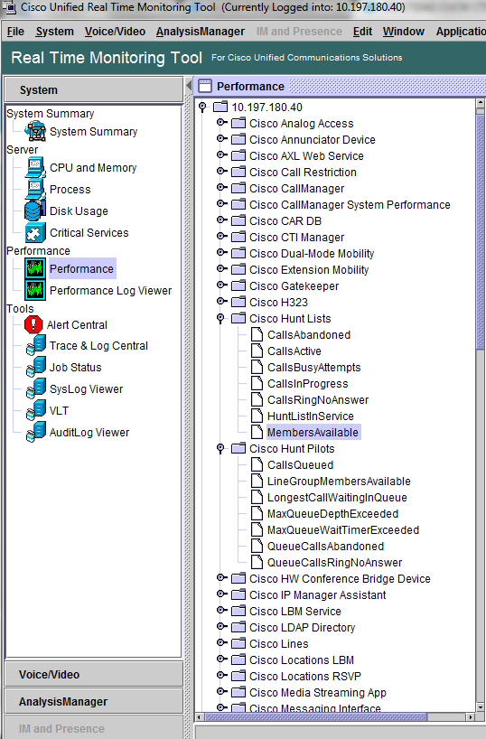The width and height of the screenshot is (486, 739).
Task: Select the CallsQueued counter
Action: [300, 464]
